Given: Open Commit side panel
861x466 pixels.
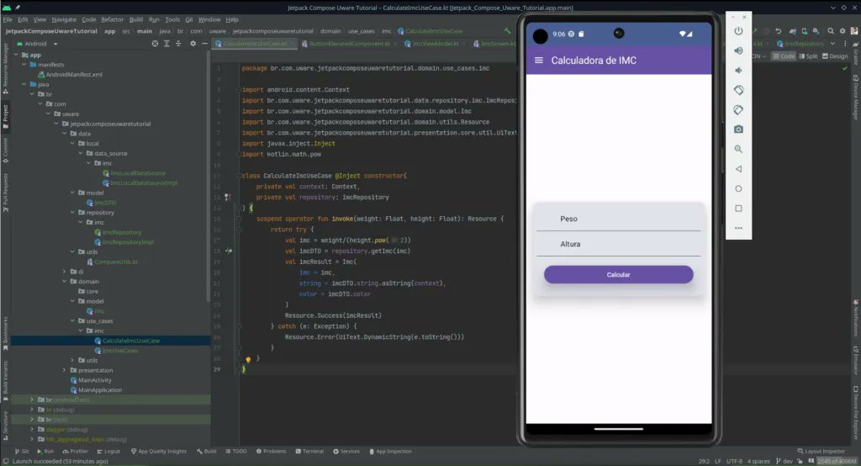Looking at the screenshot, I should coord(5,150).
